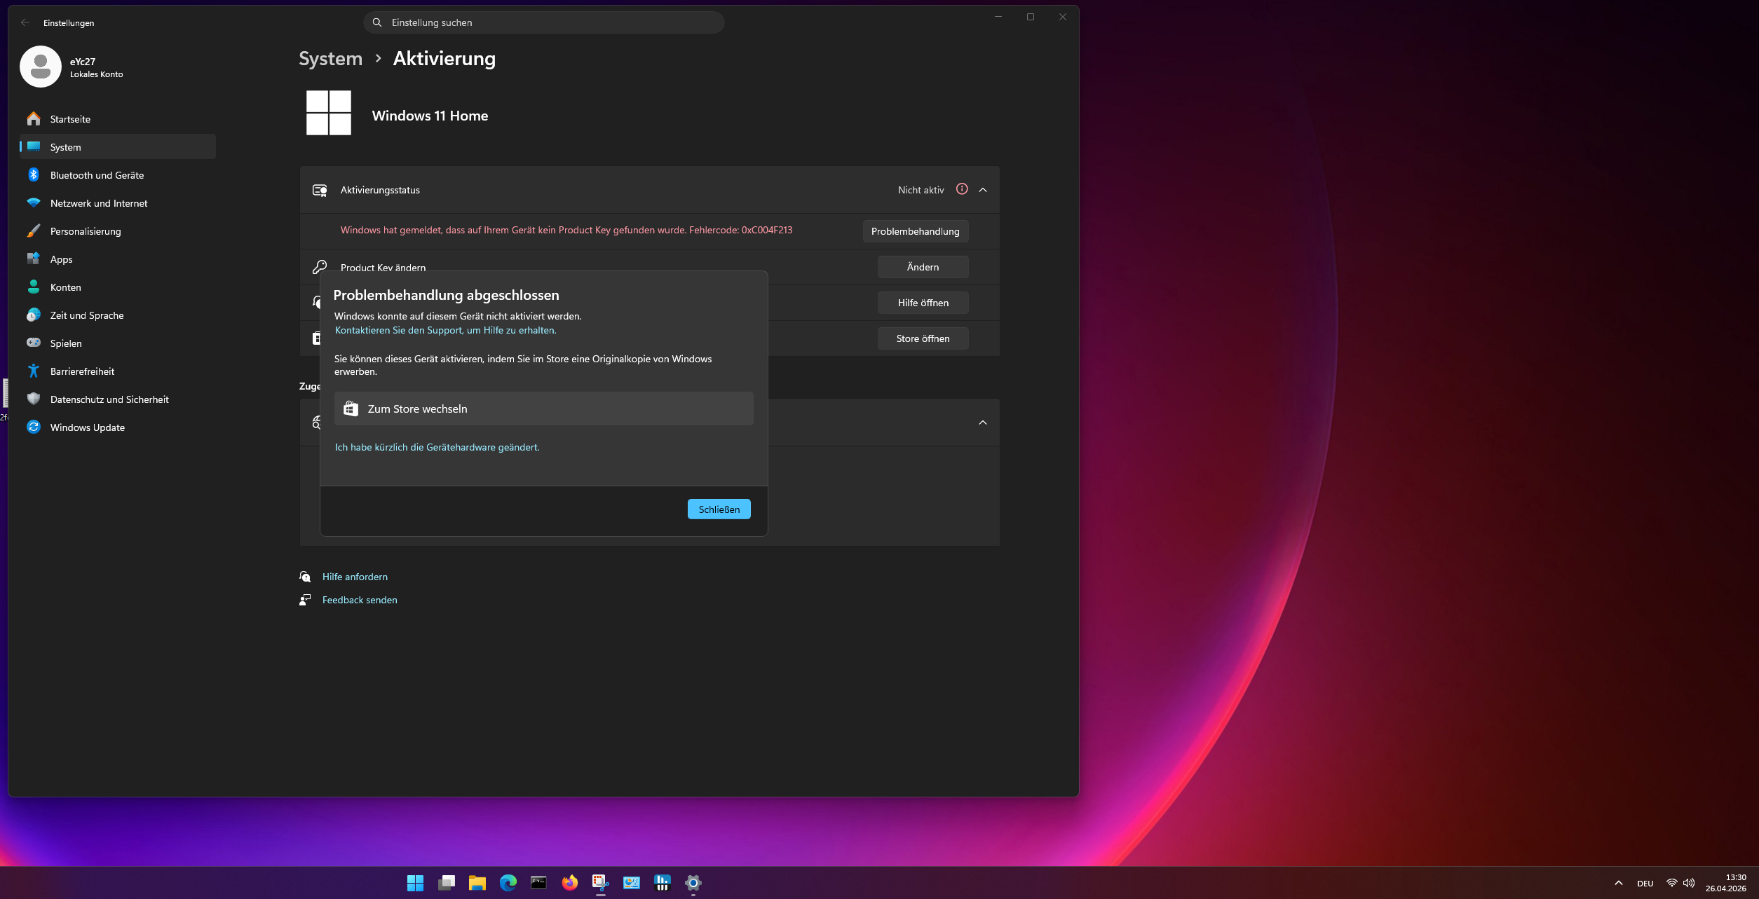Click the shield icon for Datenschutz und Sicherheit
The width and height of the screenshot is (1759, 899).
[34, 399]
